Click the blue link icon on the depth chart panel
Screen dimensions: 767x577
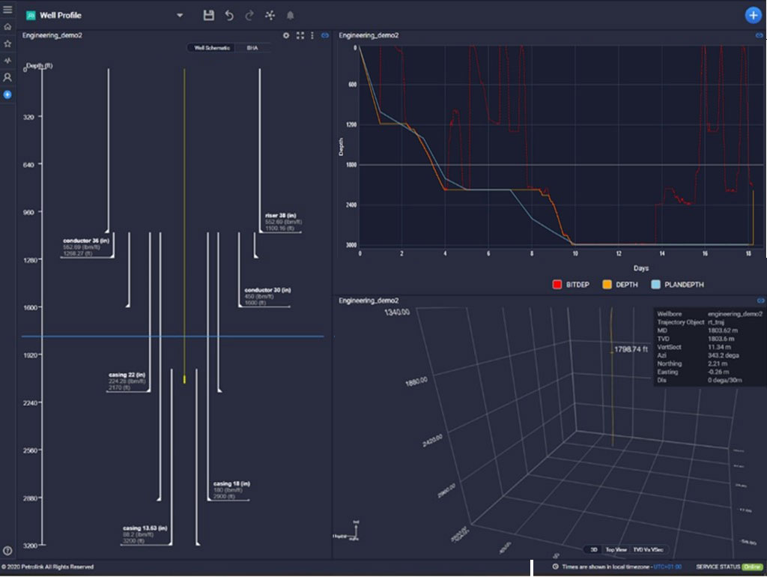point(759,34)
